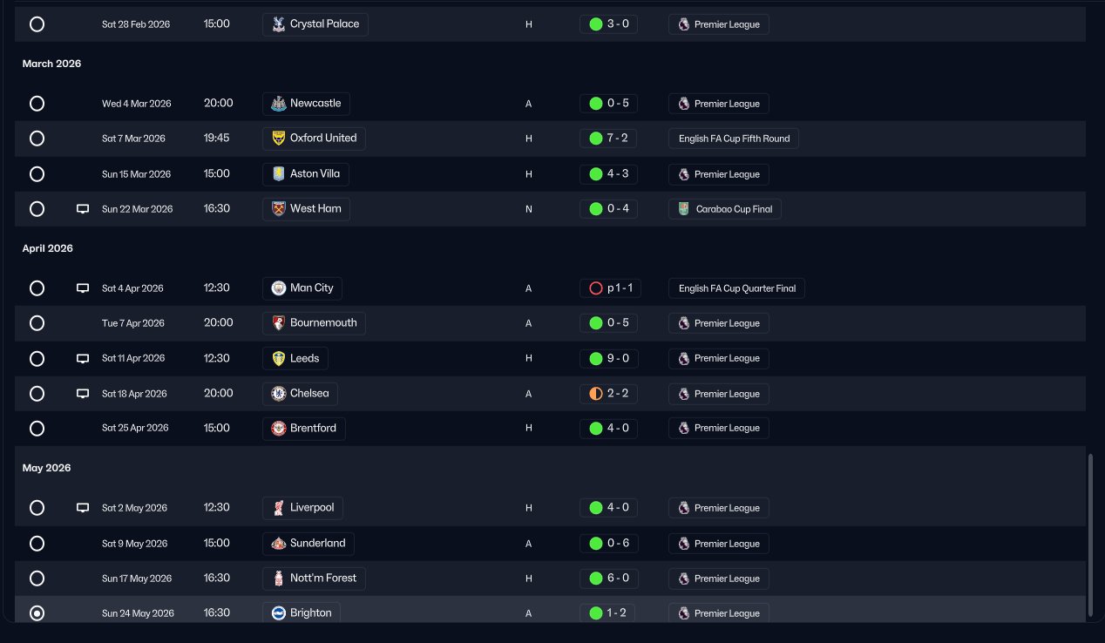The height and width of the screenshot is (643, 1105).
Task: Click the Aston Villa crest icon
Action: coord(279,174)
